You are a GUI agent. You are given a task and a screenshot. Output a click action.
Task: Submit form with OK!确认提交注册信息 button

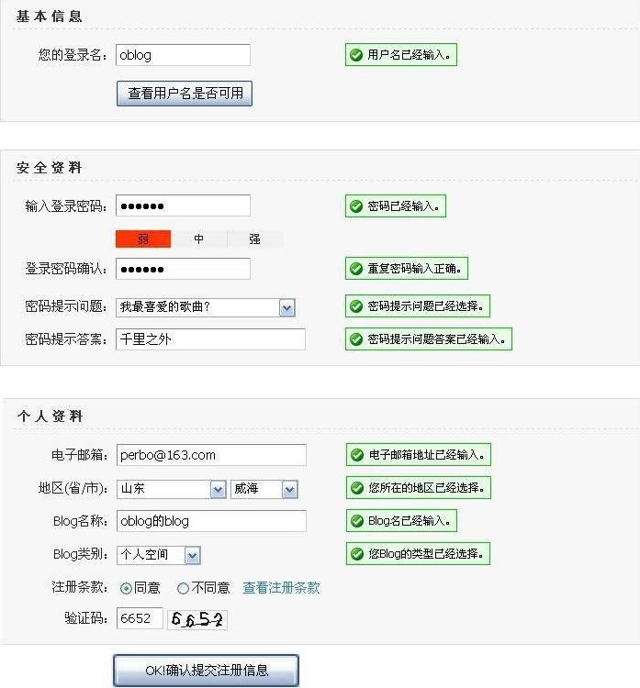206,671
